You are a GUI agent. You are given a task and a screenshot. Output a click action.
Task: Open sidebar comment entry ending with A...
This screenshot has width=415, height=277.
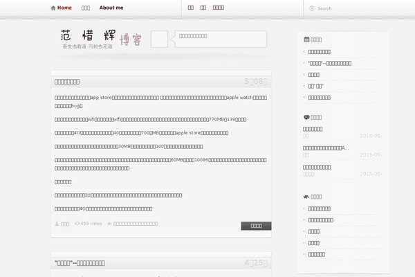point(326,148)
